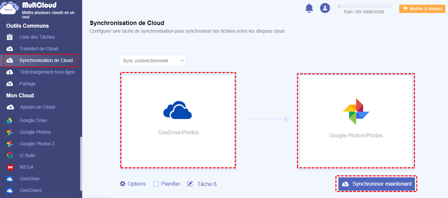Click the Google Photos pinwheel sidebar icon
Screen dimensions: 448x198
[x=10, y=132]
